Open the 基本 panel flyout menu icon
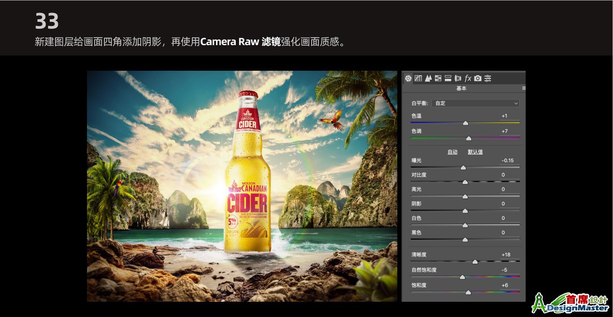The image size is (613, 317). point(523,89)
